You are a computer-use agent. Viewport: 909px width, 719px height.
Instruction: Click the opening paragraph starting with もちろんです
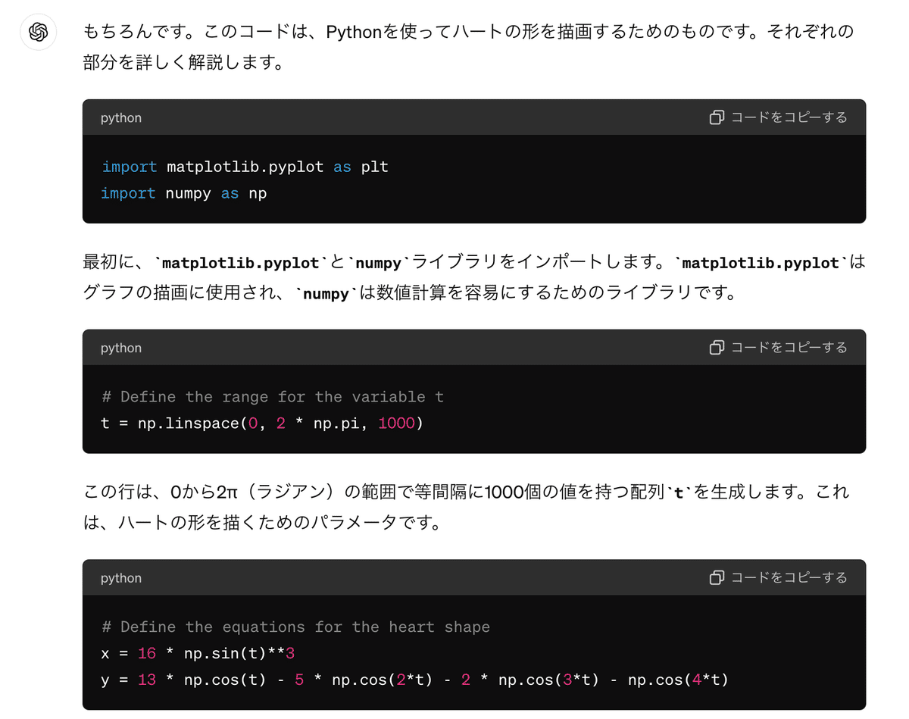tap(469, 46)
